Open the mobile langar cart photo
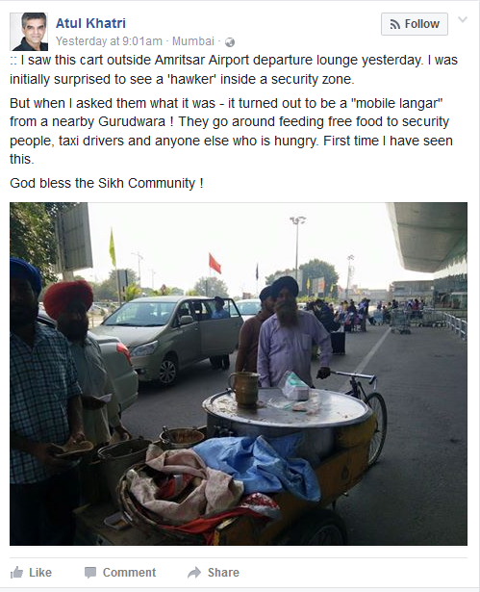 [239, 373]
